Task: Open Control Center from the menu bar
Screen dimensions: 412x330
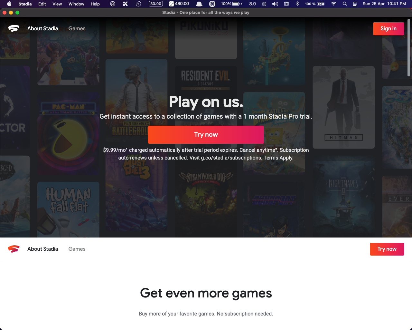Action: click(x=355, y=4)
